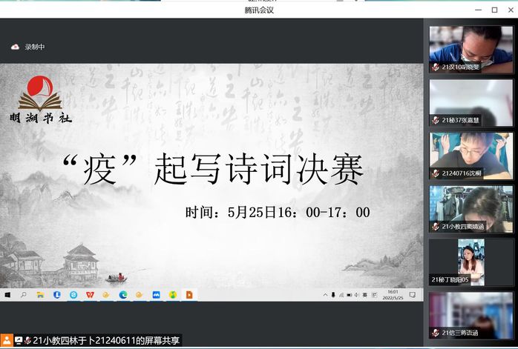This screenshot has height=349, width=518.
Task: Click the muted mic icon on 21信三蒋语涵
Action: coord(436,333)
